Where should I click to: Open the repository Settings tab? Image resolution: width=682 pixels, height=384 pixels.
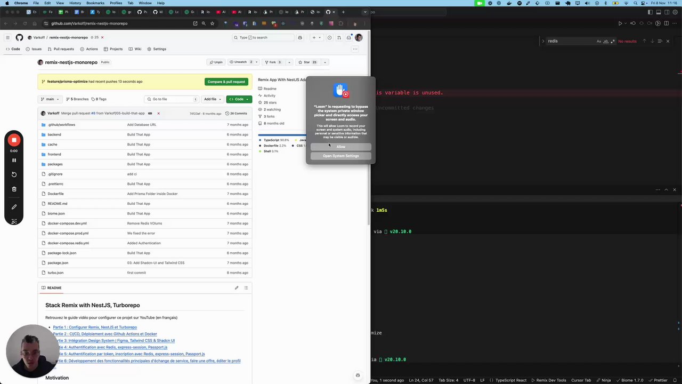tap(157, 49)
